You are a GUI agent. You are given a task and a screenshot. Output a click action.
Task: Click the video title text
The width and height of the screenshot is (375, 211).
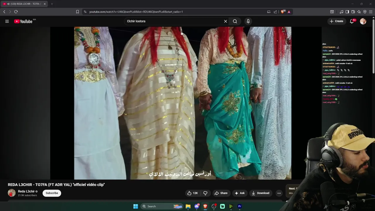[x=56, y=185]
